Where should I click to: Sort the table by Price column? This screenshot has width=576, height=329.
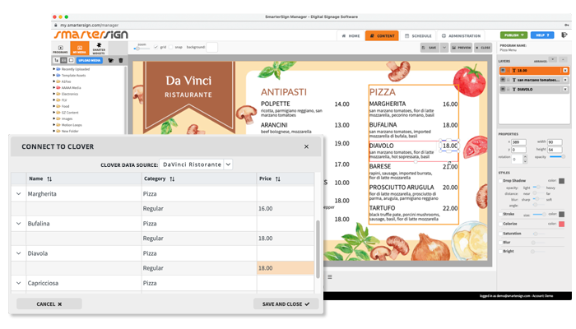point(278,178)
